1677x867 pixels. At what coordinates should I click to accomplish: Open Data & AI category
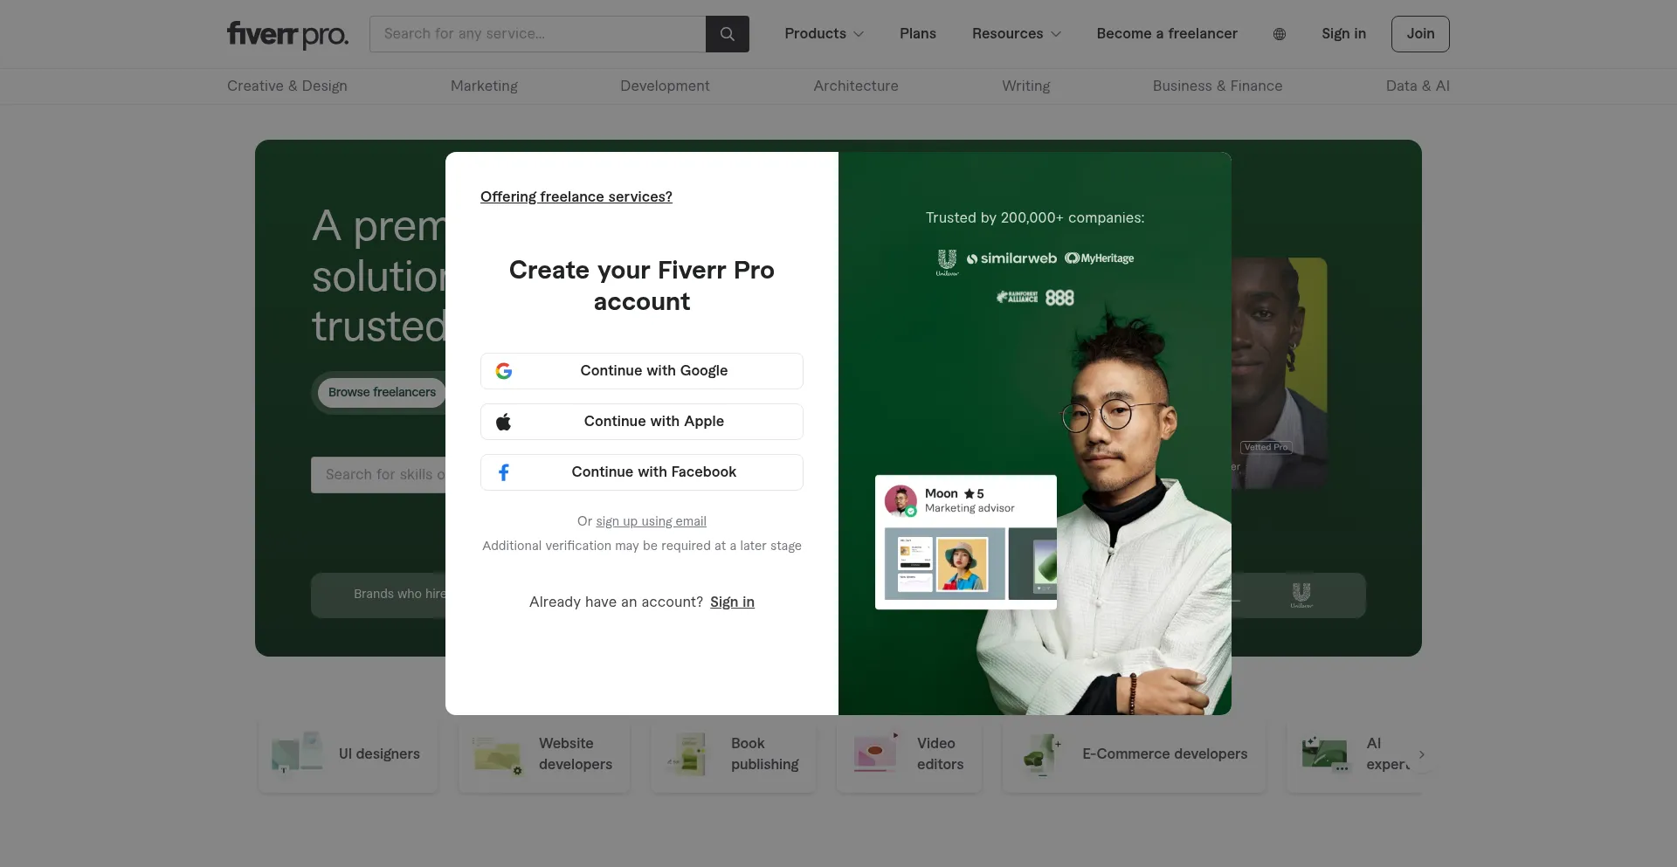tap(1418, 86)
